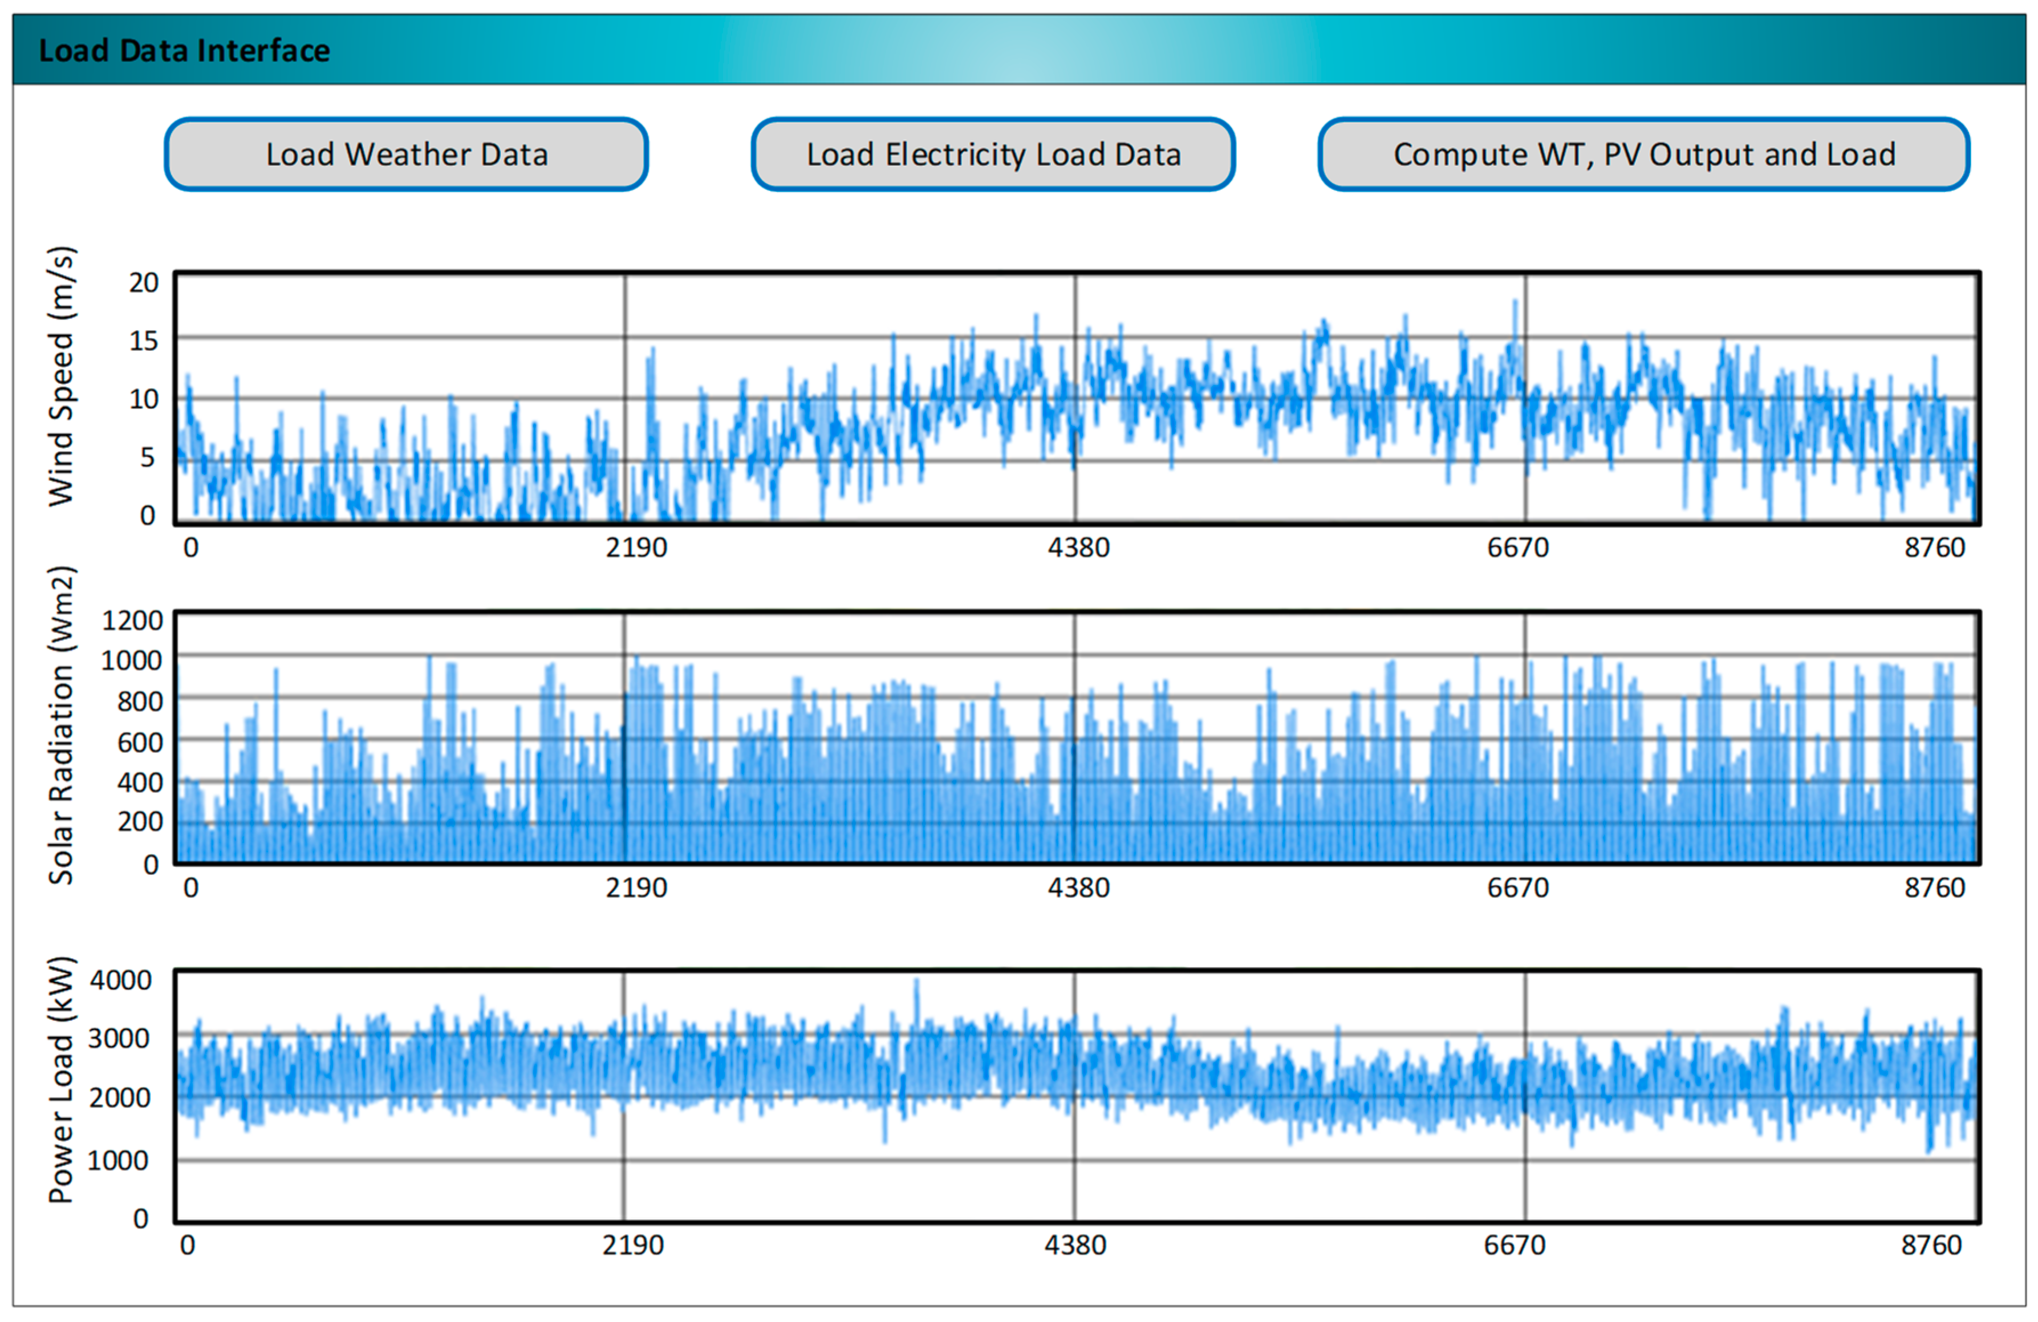Click inside the Power Load chart area
The height and width of the screenshot is (1322, 2038).
(1077, 1096)
